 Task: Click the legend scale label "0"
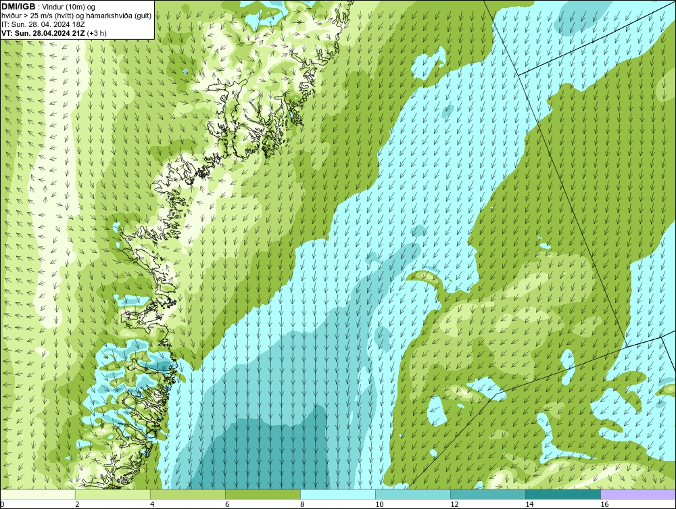click(2, 504)
